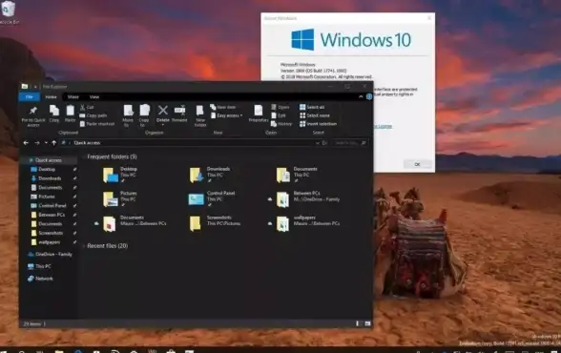Viewport: 561px width, 353px height.
Task: Select Screenshots folder in Frequent folders
Action: (215, 223)
